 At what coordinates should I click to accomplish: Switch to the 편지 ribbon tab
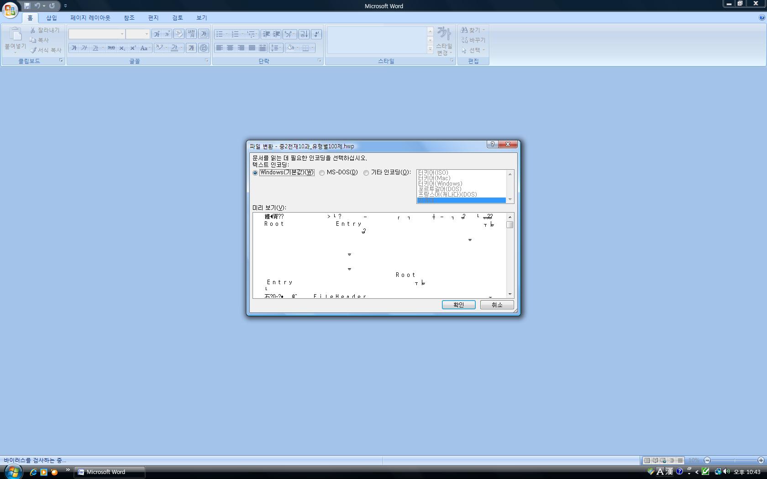153,18
